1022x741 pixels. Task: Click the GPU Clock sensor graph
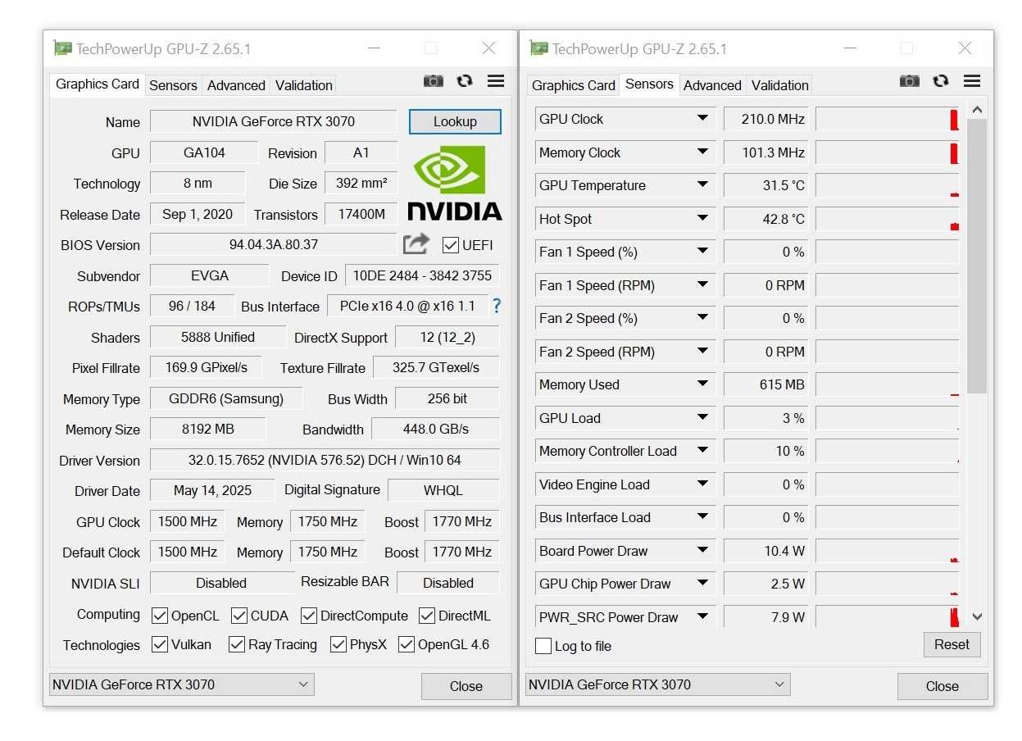point(887,119)
